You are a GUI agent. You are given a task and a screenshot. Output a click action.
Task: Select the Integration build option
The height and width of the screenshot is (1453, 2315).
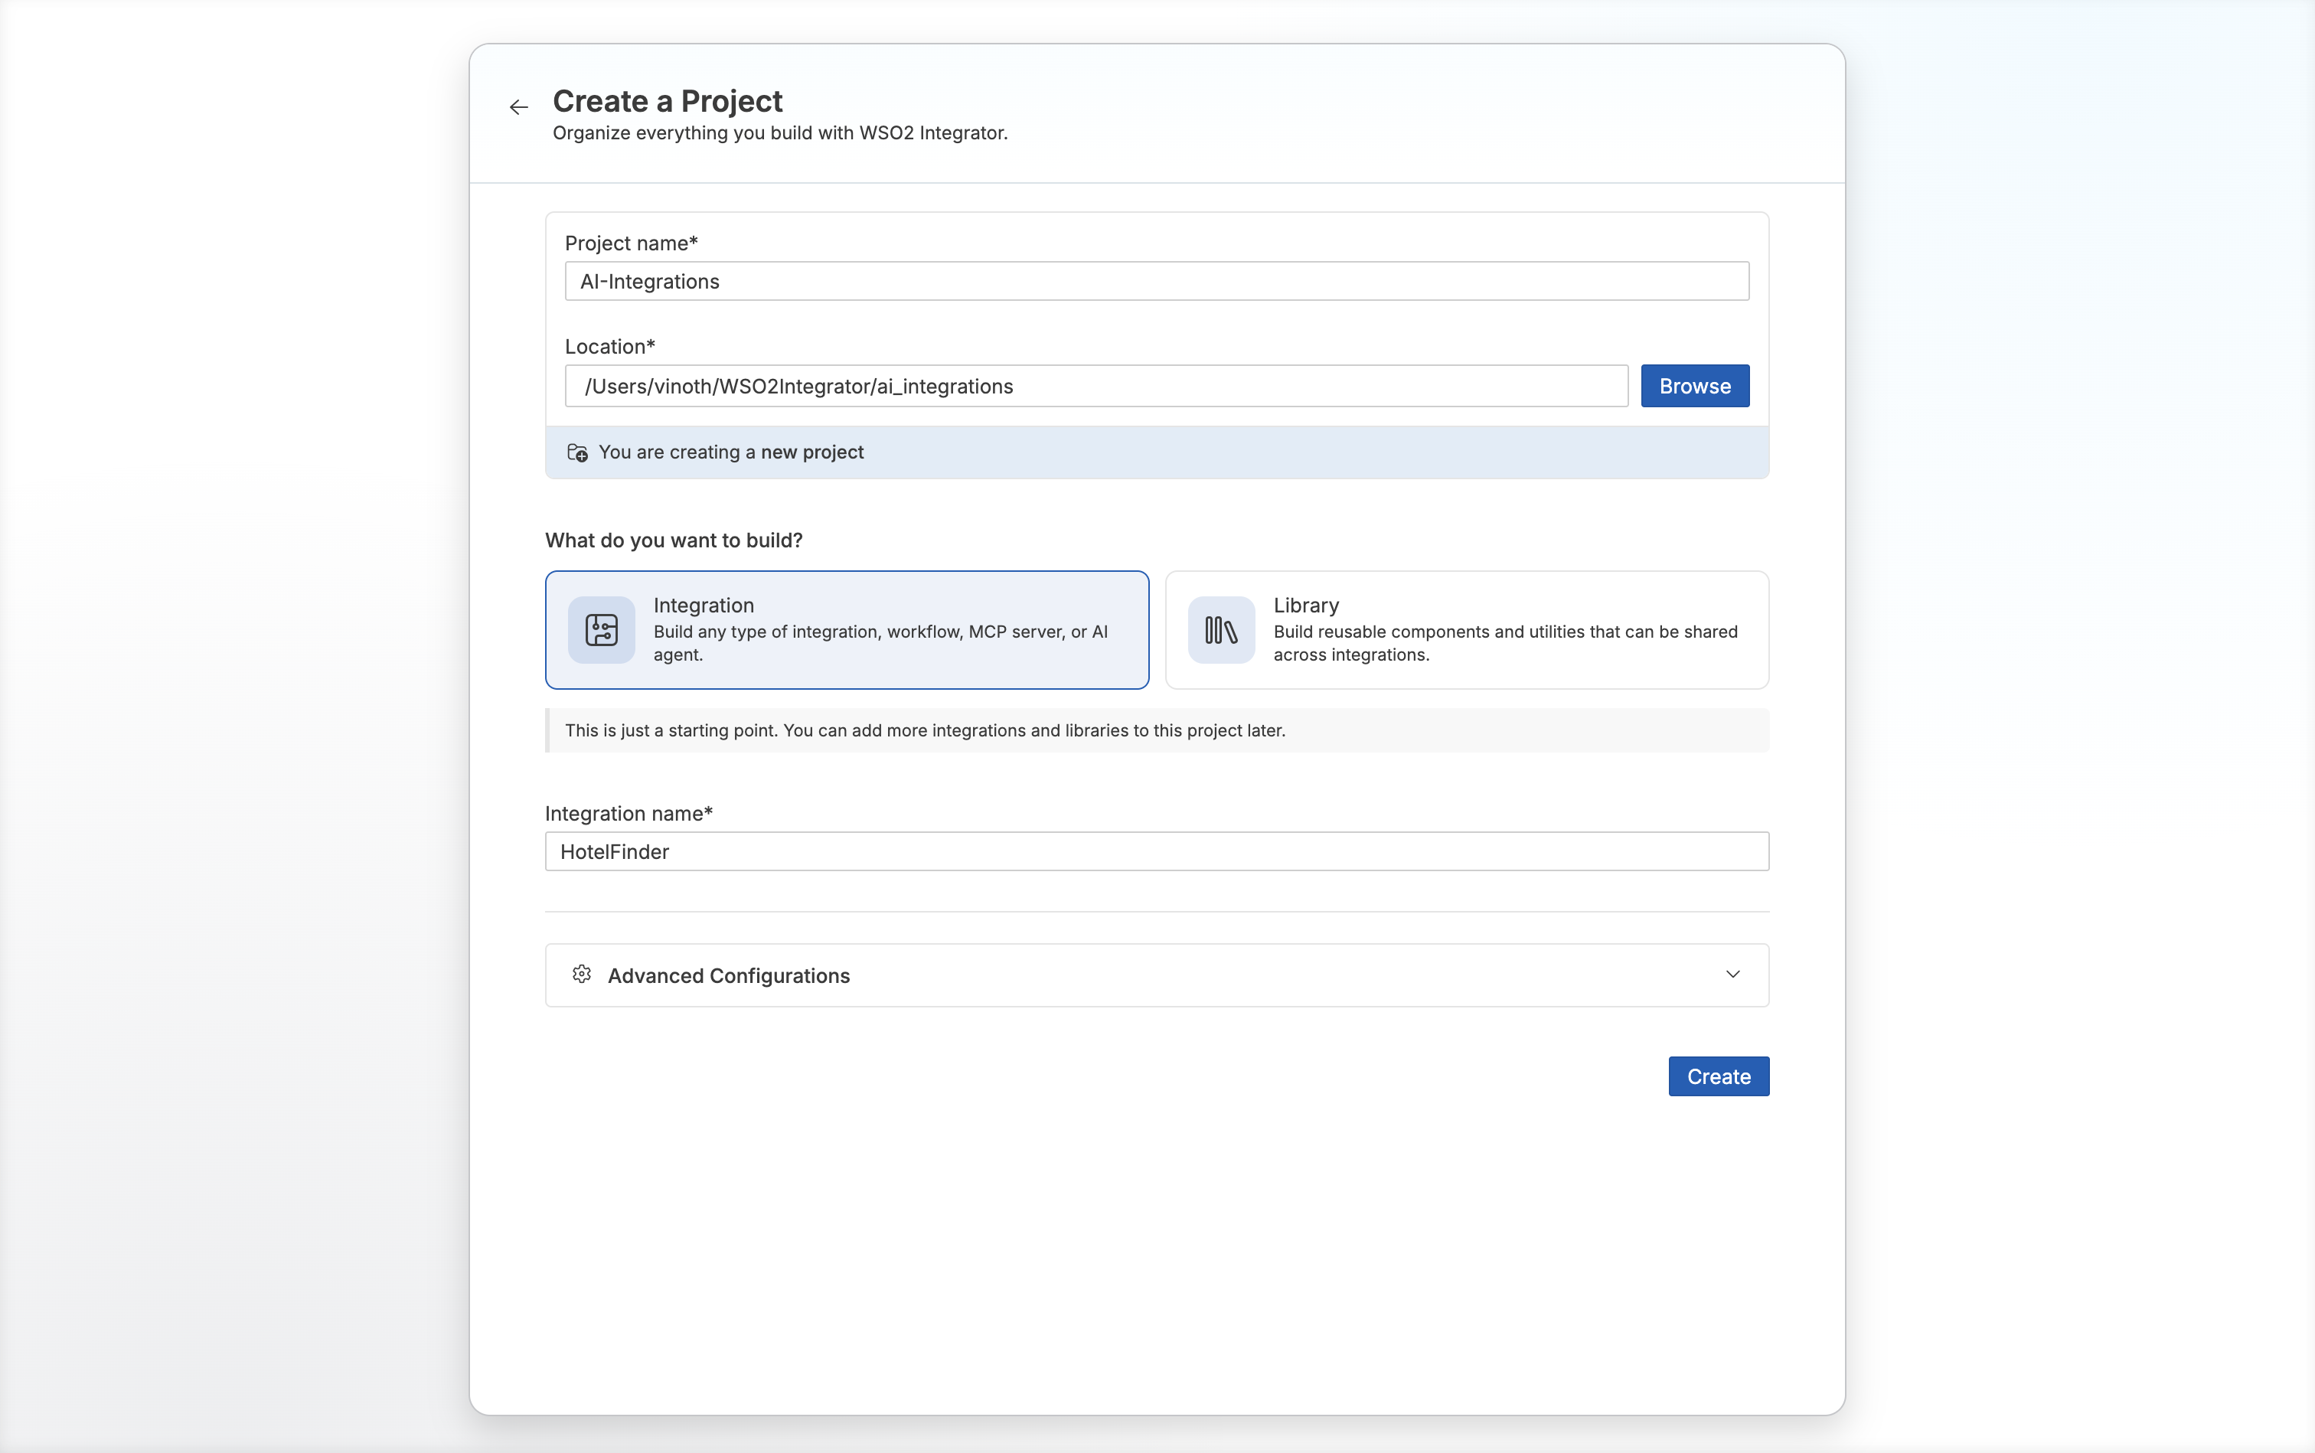pyautogui.click(x=847, y=629)
